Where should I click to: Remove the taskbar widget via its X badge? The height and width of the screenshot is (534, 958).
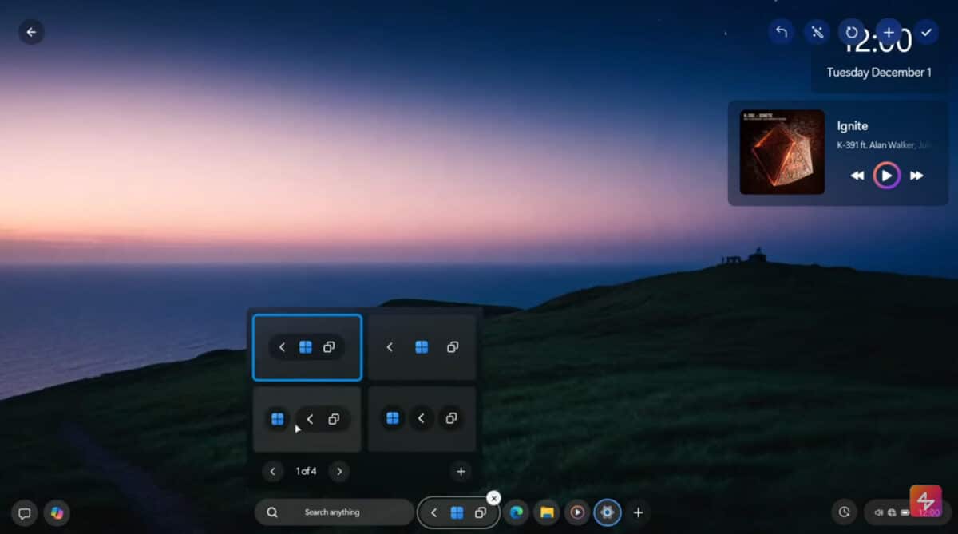[x=494, y=497]
